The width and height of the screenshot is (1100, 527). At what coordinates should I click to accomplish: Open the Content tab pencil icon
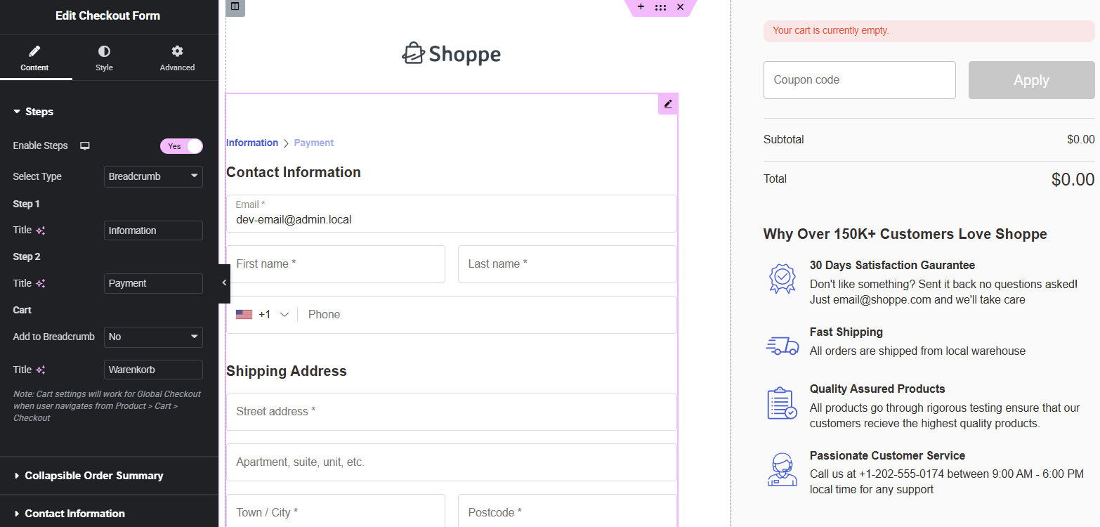pyautogui.click(x=34, y=51)
